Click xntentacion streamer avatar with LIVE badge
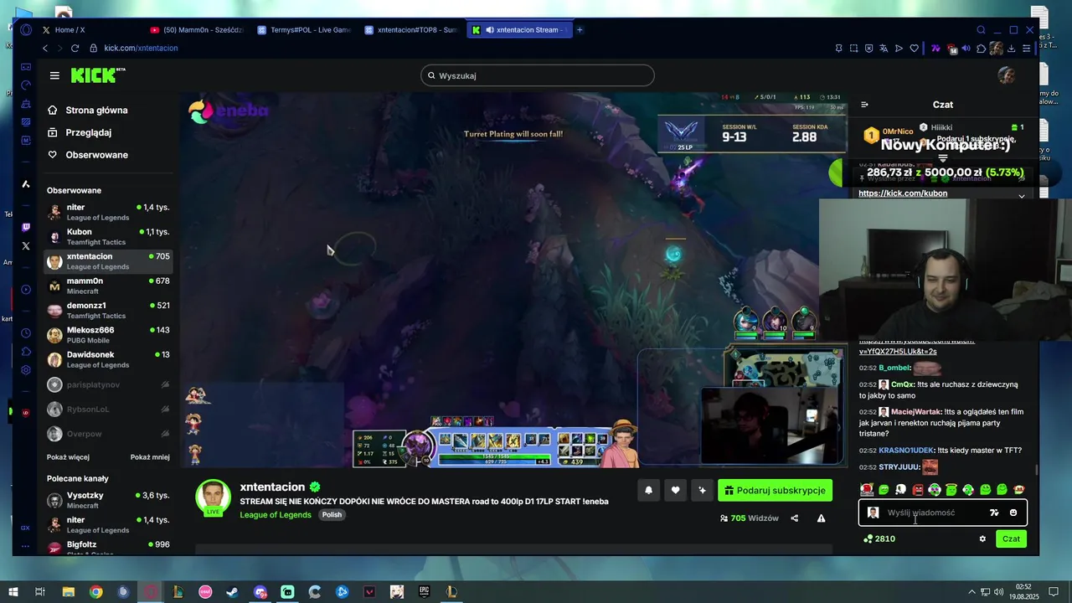This screenshot has width=1072, height=603. pyautogui.click(x=213, y=498)
